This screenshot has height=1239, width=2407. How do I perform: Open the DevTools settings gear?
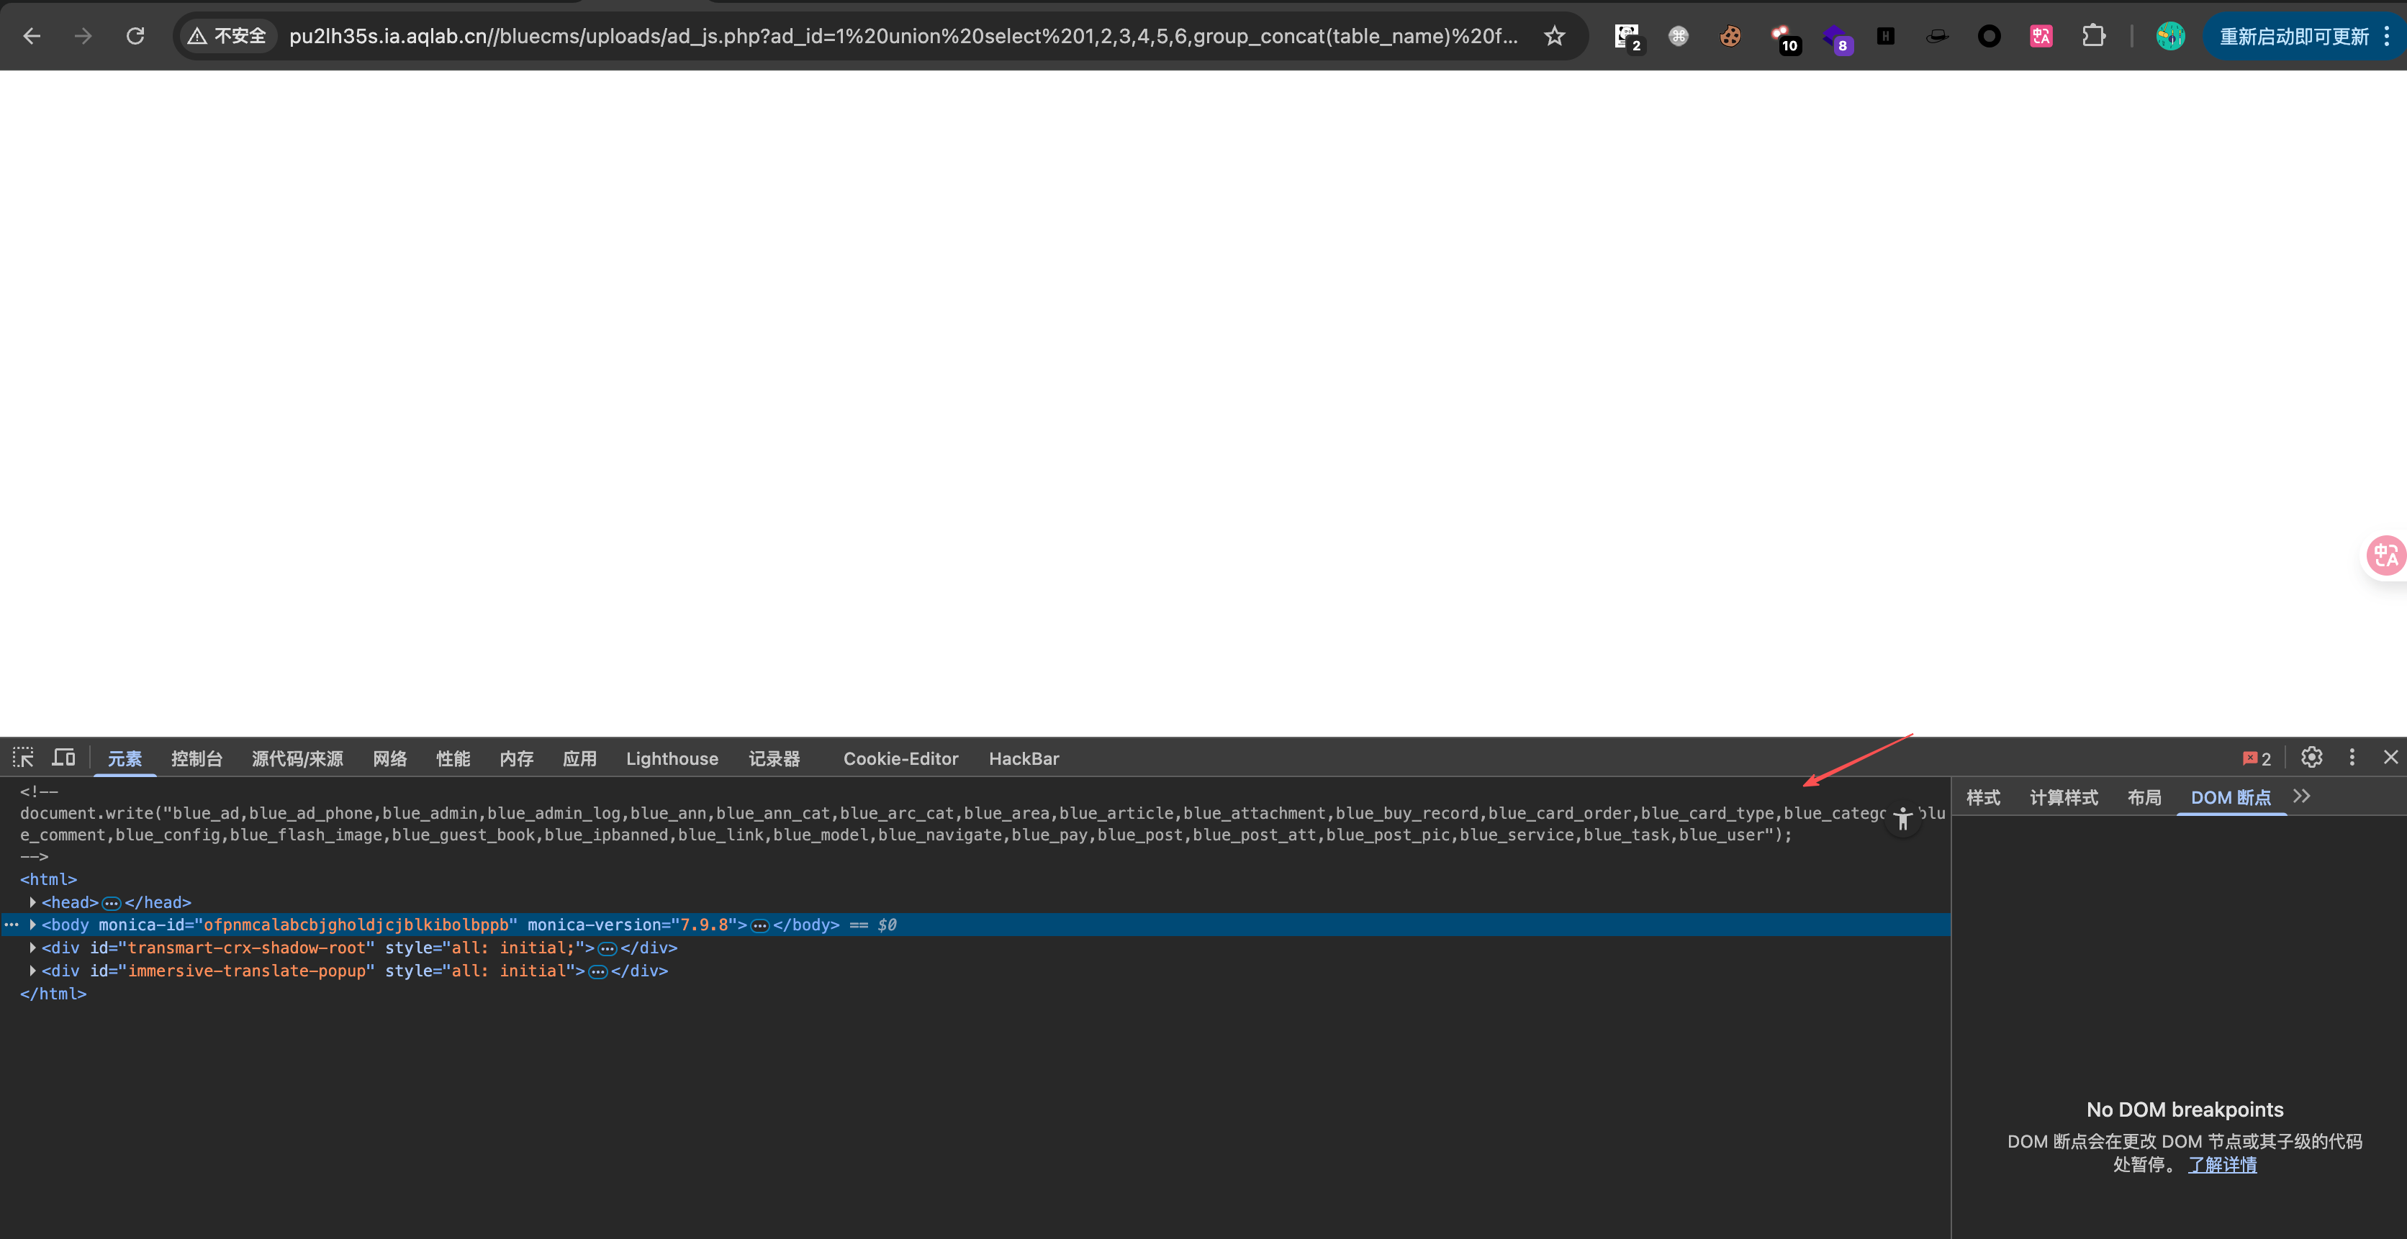point(2311,757)
